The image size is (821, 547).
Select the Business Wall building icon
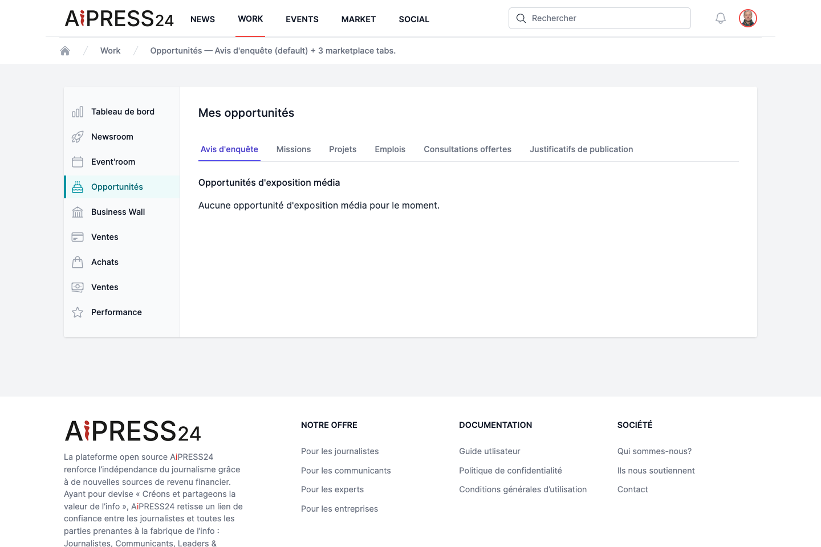pyautogui.click(x=78, y=212)
